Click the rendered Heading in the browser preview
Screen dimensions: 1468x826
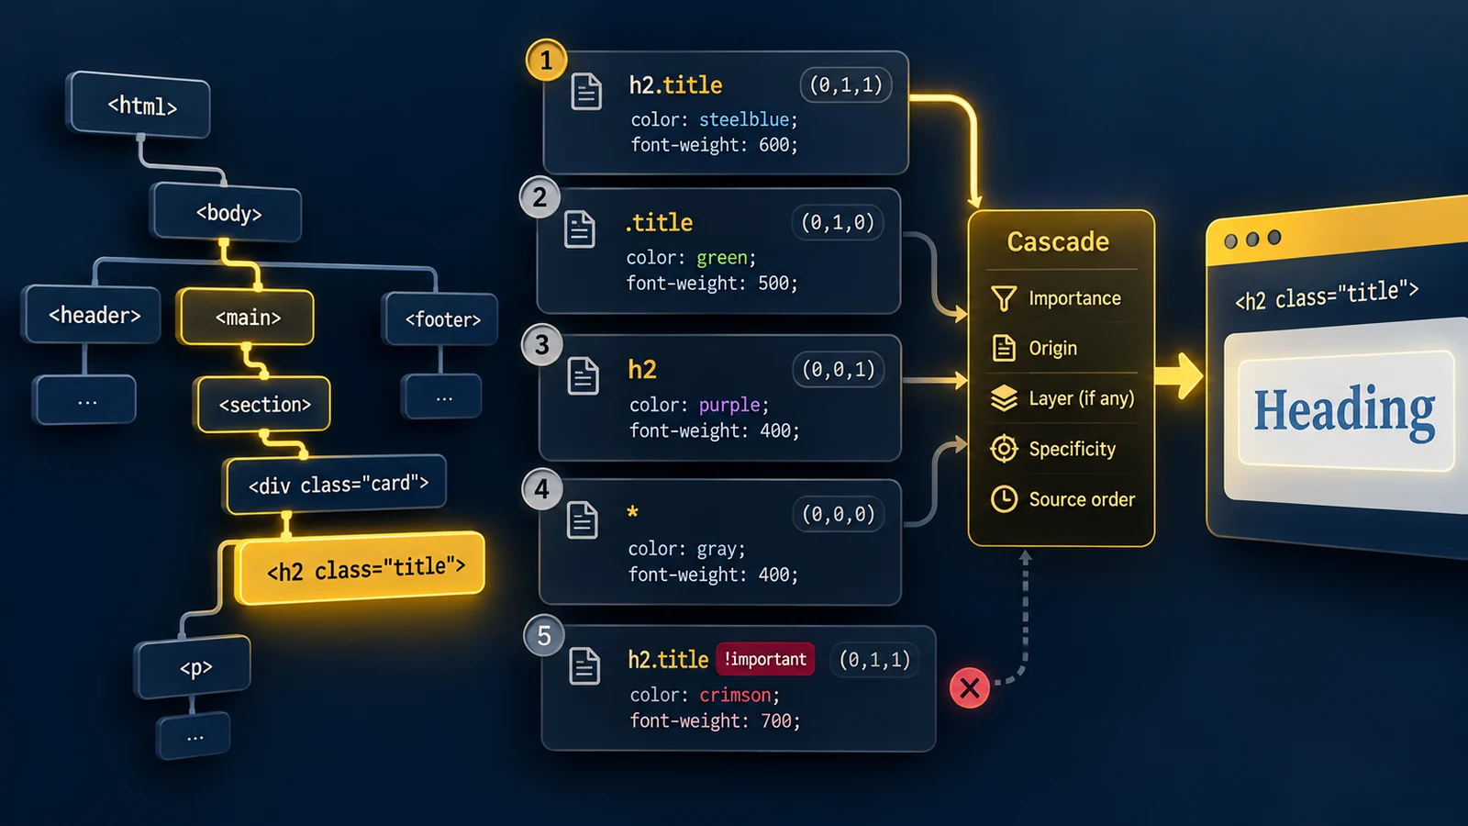tap(1344, 410)
